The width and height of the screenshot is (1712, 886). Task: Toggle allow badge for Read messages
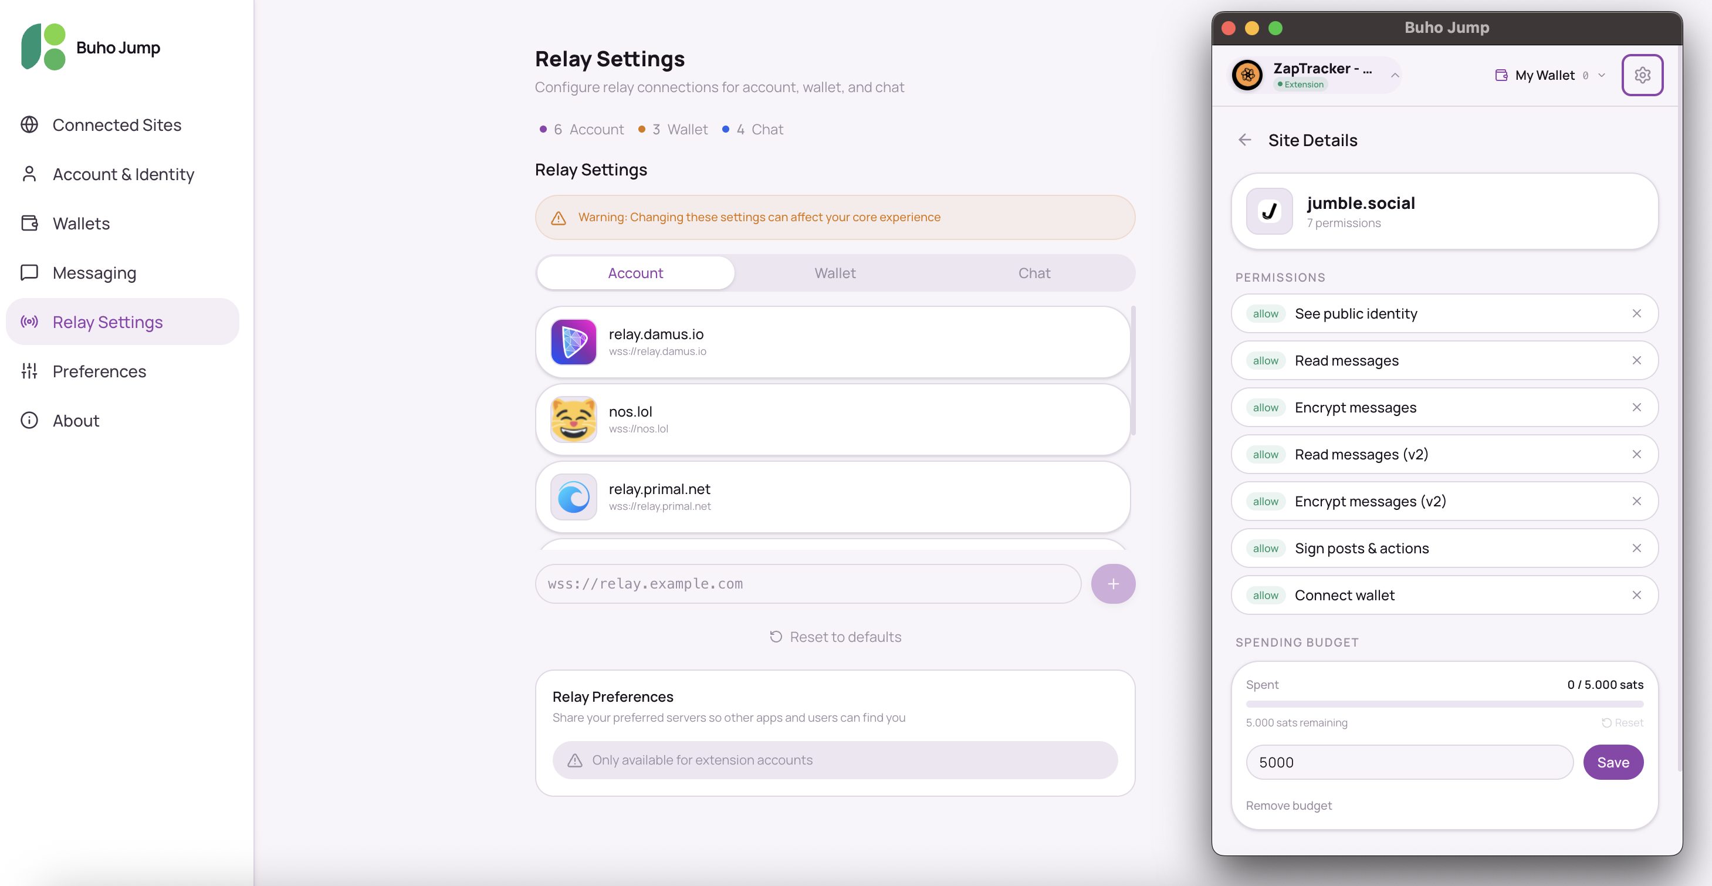point(1265,361)
